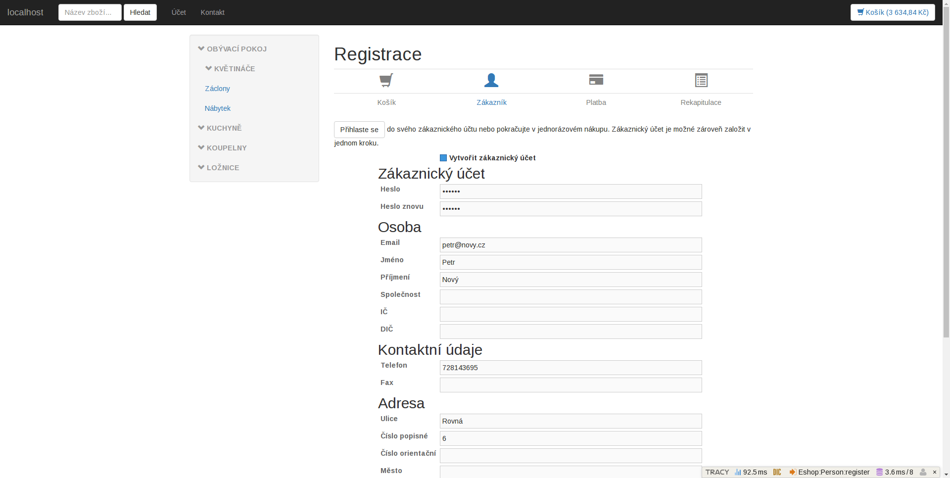Open Tracy database queries panel

tap(895, 472)
